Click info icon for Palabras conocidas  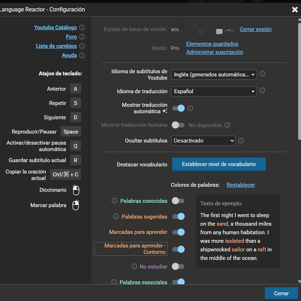click(x=115, y=201)
